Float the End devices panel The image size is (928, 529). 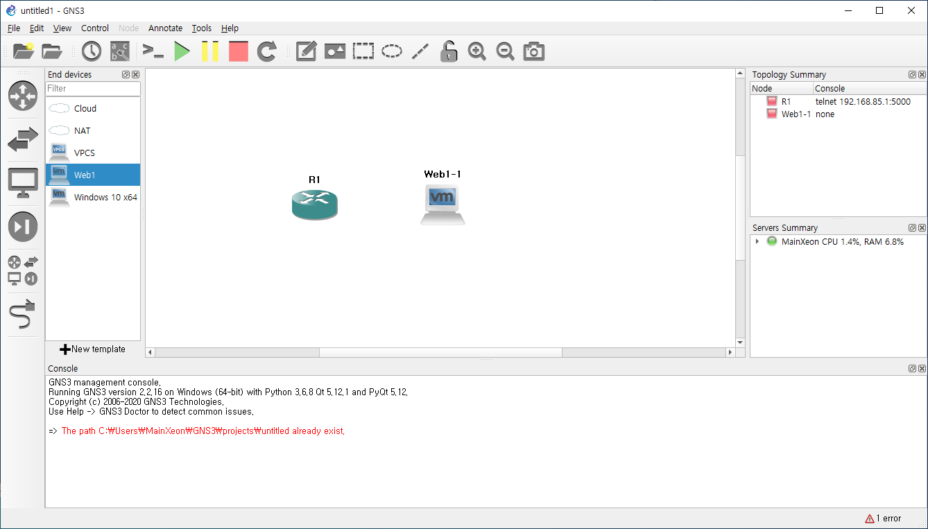point(126,74)
